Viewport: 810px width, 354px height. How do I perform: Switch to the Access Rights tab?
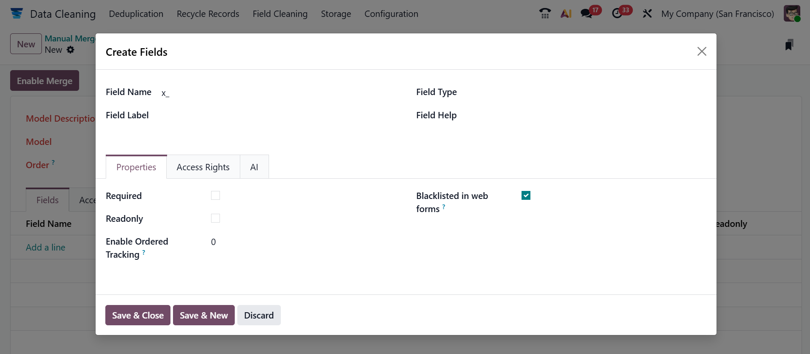click(203, 167)
